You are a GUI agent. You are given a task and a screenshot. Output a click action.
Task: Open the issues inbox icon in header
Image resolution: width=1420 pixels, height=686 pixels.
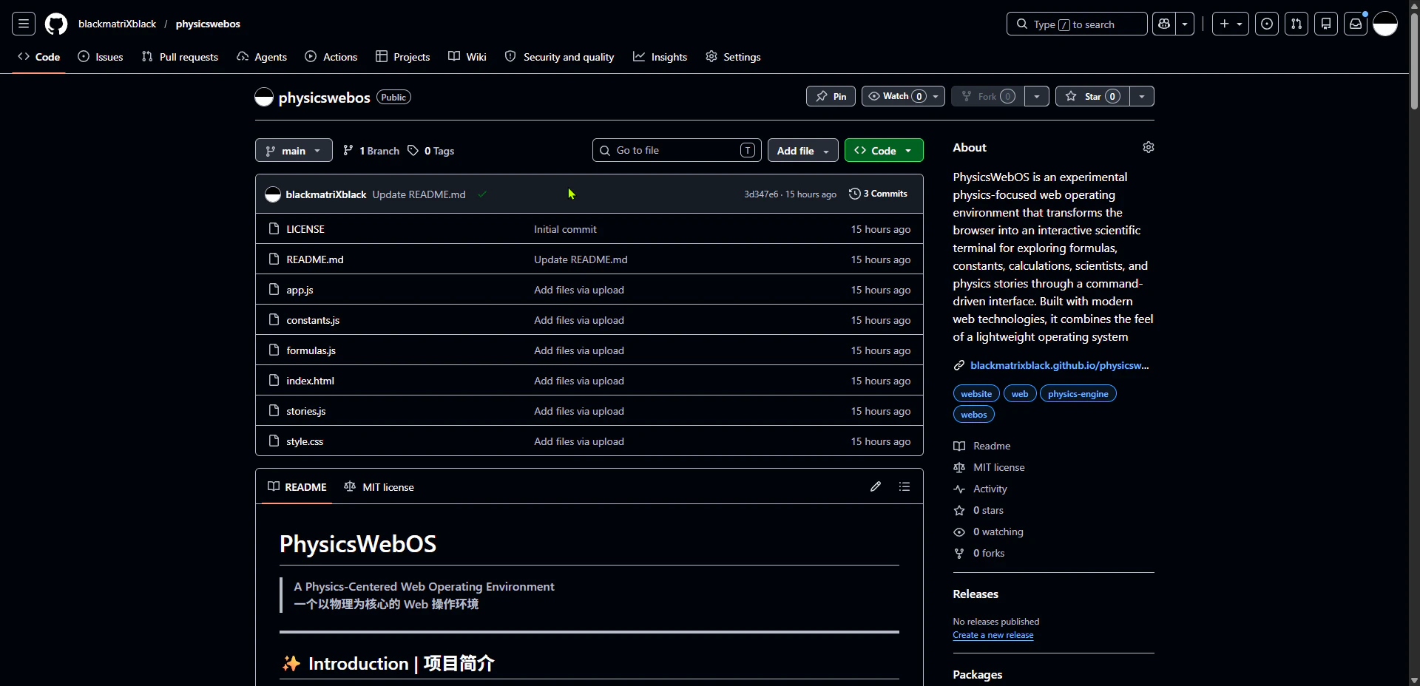1267,24
